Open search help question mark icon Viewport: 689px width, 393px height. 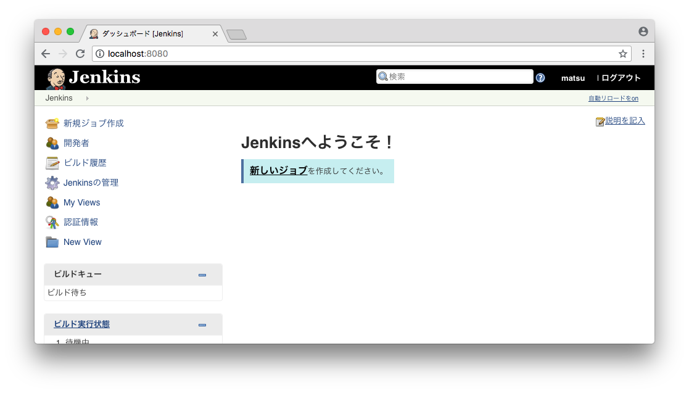click(540, 78)
